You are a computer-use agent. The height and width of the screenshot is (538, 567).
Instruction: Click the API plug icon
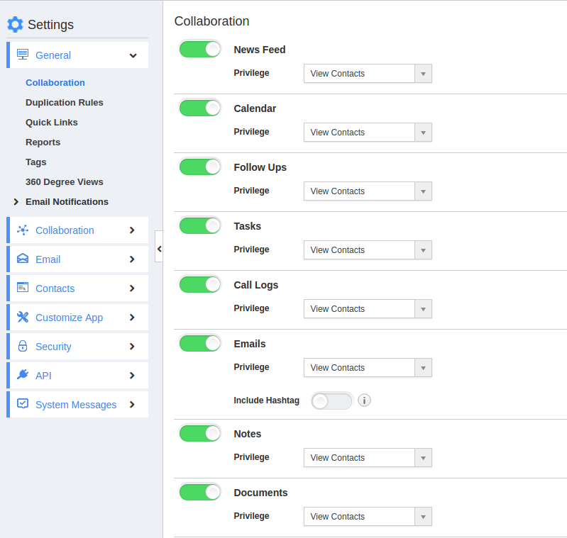tap(23, 376)
